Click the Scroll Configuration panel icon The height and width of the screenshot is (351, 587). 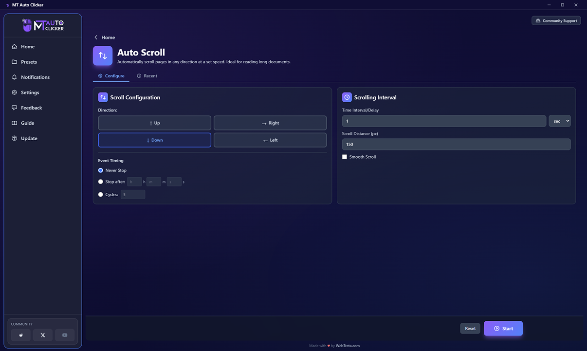coord(103,97)
